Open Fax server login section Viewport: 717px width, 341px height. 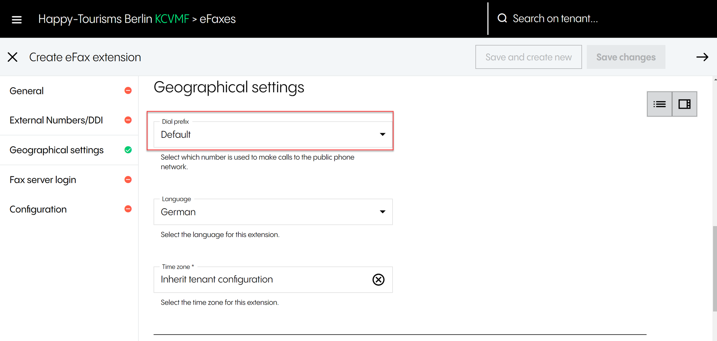[43, 180]
